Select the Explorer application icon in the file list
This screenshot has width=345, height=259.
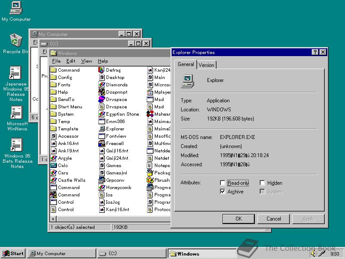tap(101, 129)
